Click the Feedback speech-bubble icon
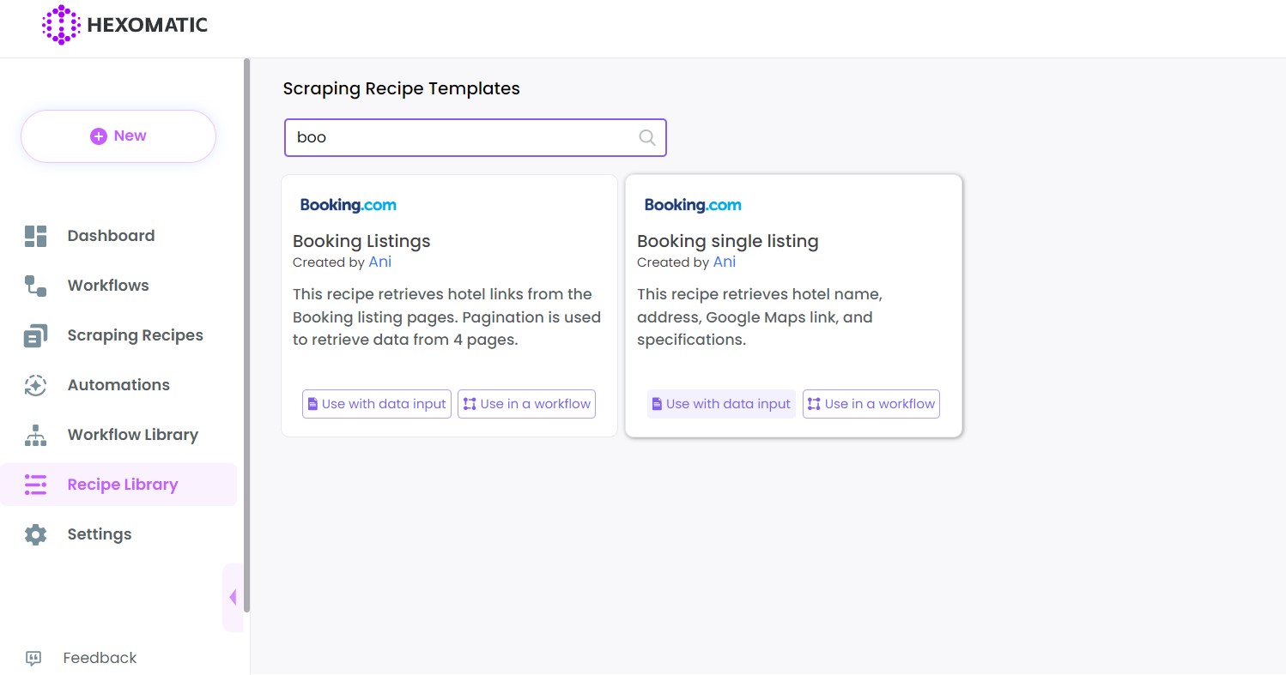 pos(33,658)
